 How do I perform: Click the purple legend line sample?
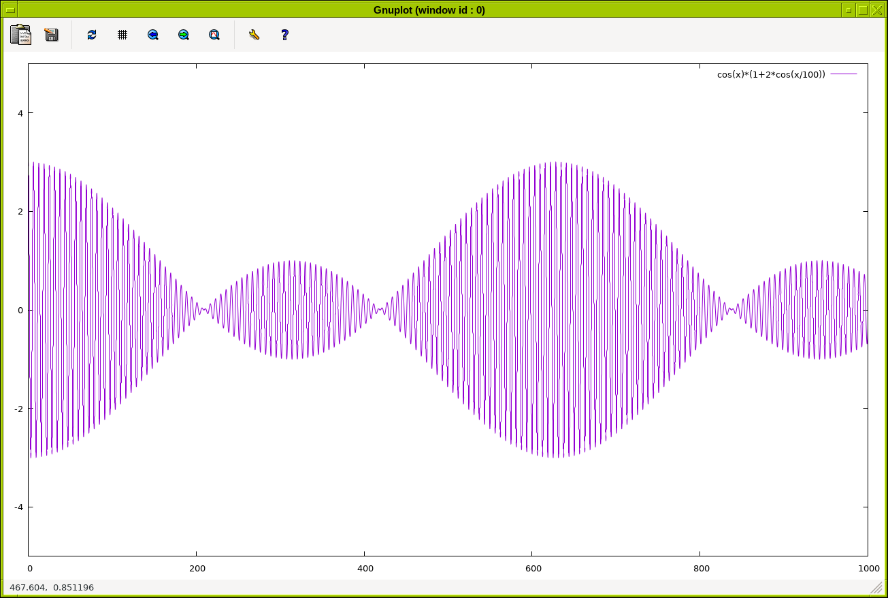[844, 74]
